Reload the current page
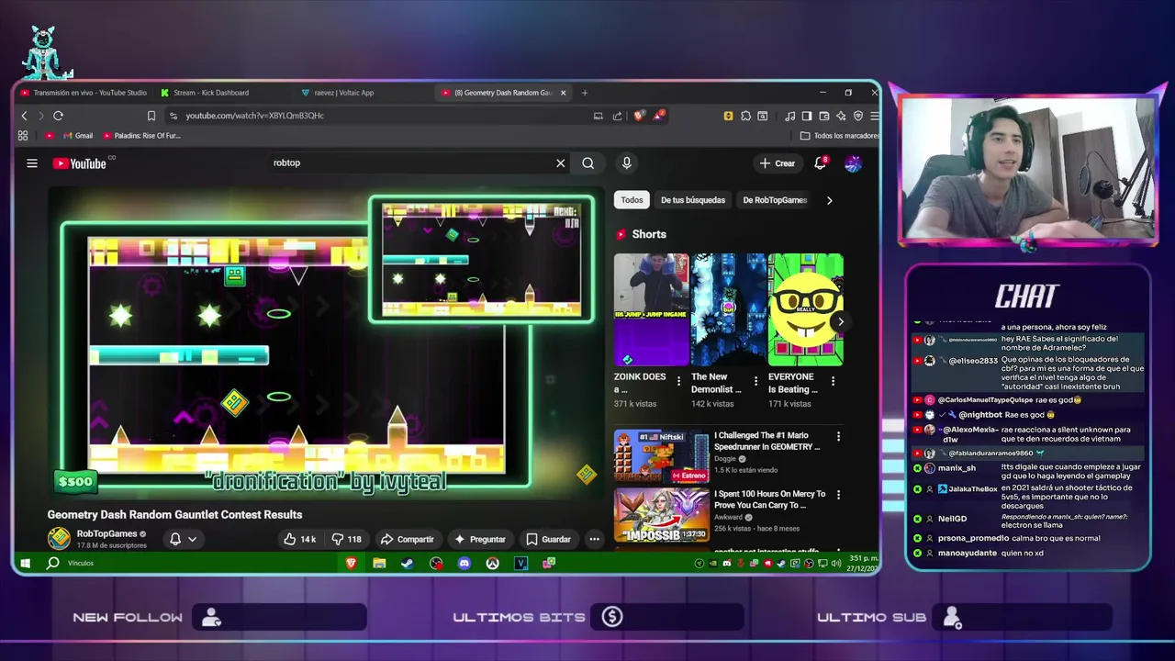The width and height of the screenshot is (1175, 661). pos(58,116)
